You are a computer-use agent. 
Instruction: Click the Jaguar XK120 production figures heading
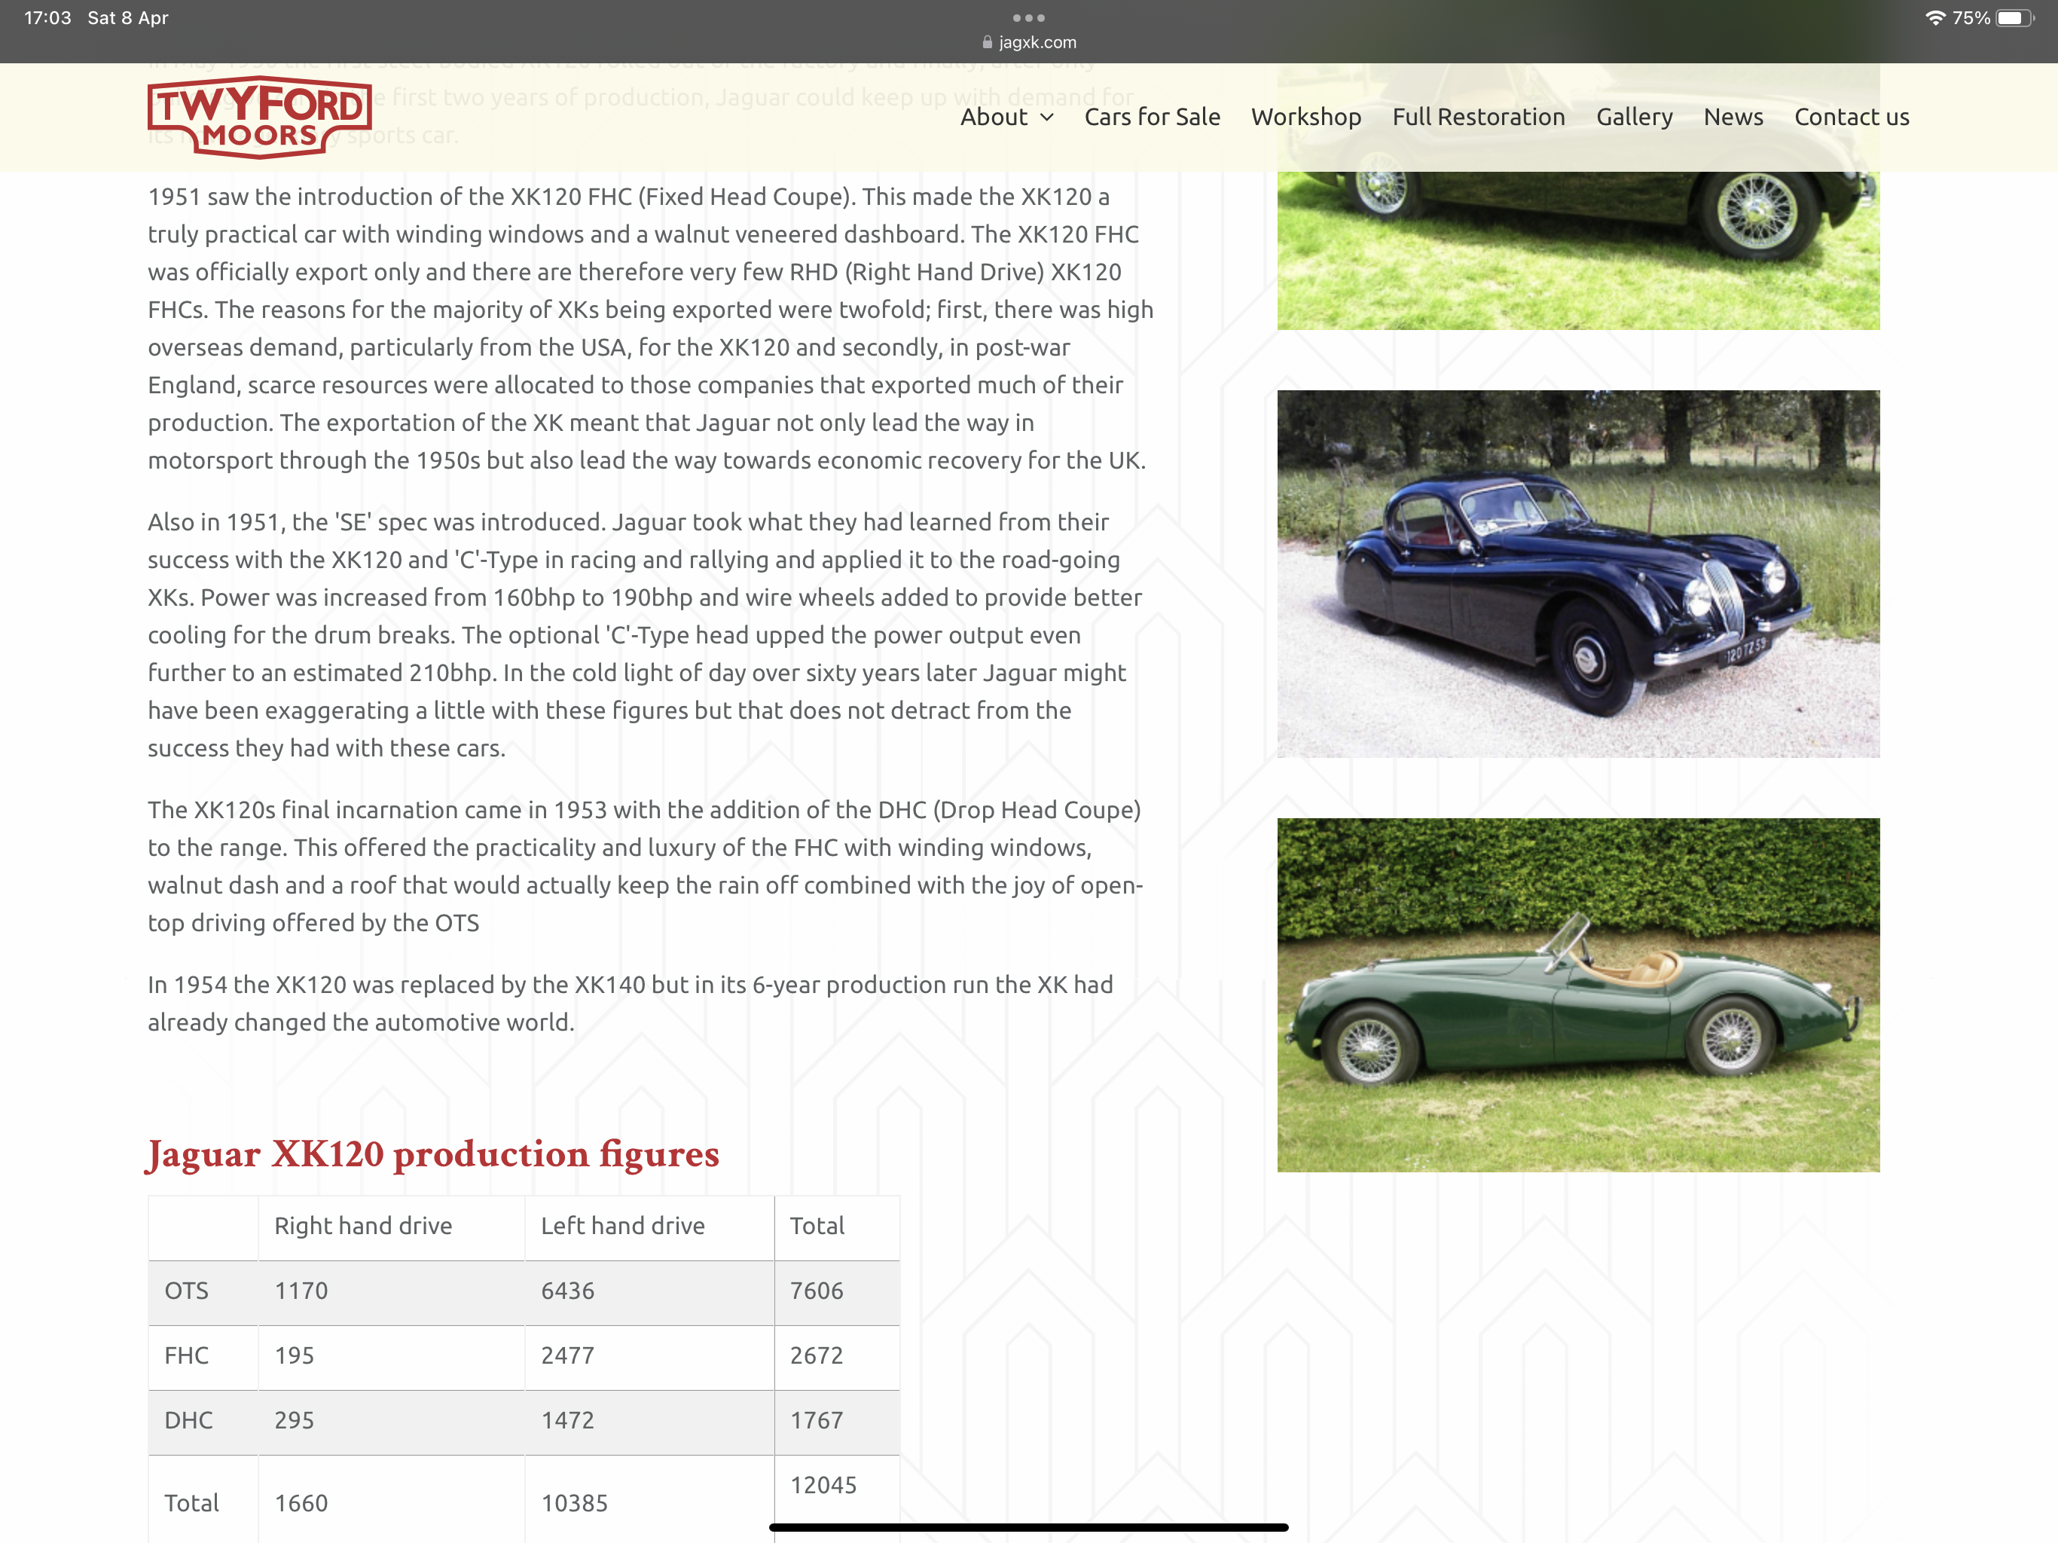(x=432, y=1153)
